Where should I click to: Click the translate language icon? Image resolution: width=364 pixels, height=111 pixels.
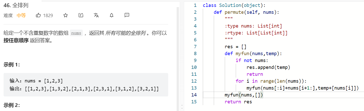96,15
